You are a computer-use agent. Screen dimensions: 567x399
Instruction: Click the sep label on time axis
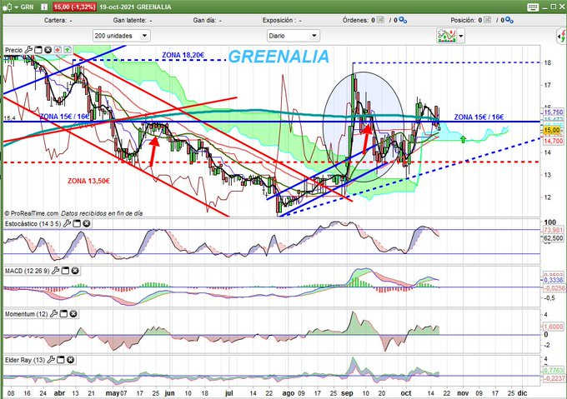pyautogui.click(x=347, y=393)
